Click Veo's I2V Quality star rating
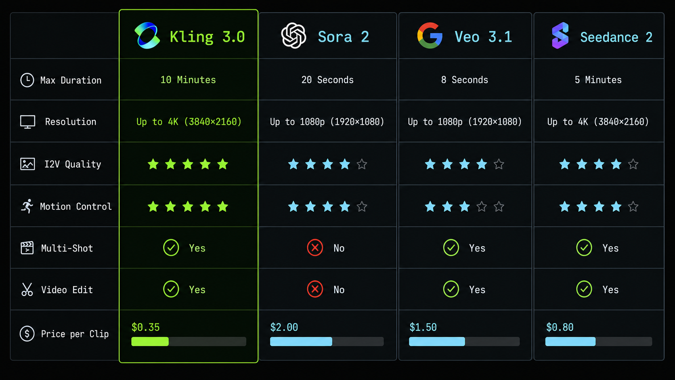The width and height of the screenshot is (675, 380). [464, 164]
